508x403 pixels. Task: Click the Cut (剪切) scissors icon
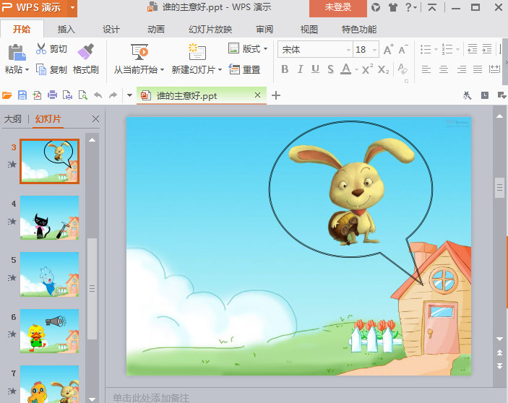pos(41,49)
